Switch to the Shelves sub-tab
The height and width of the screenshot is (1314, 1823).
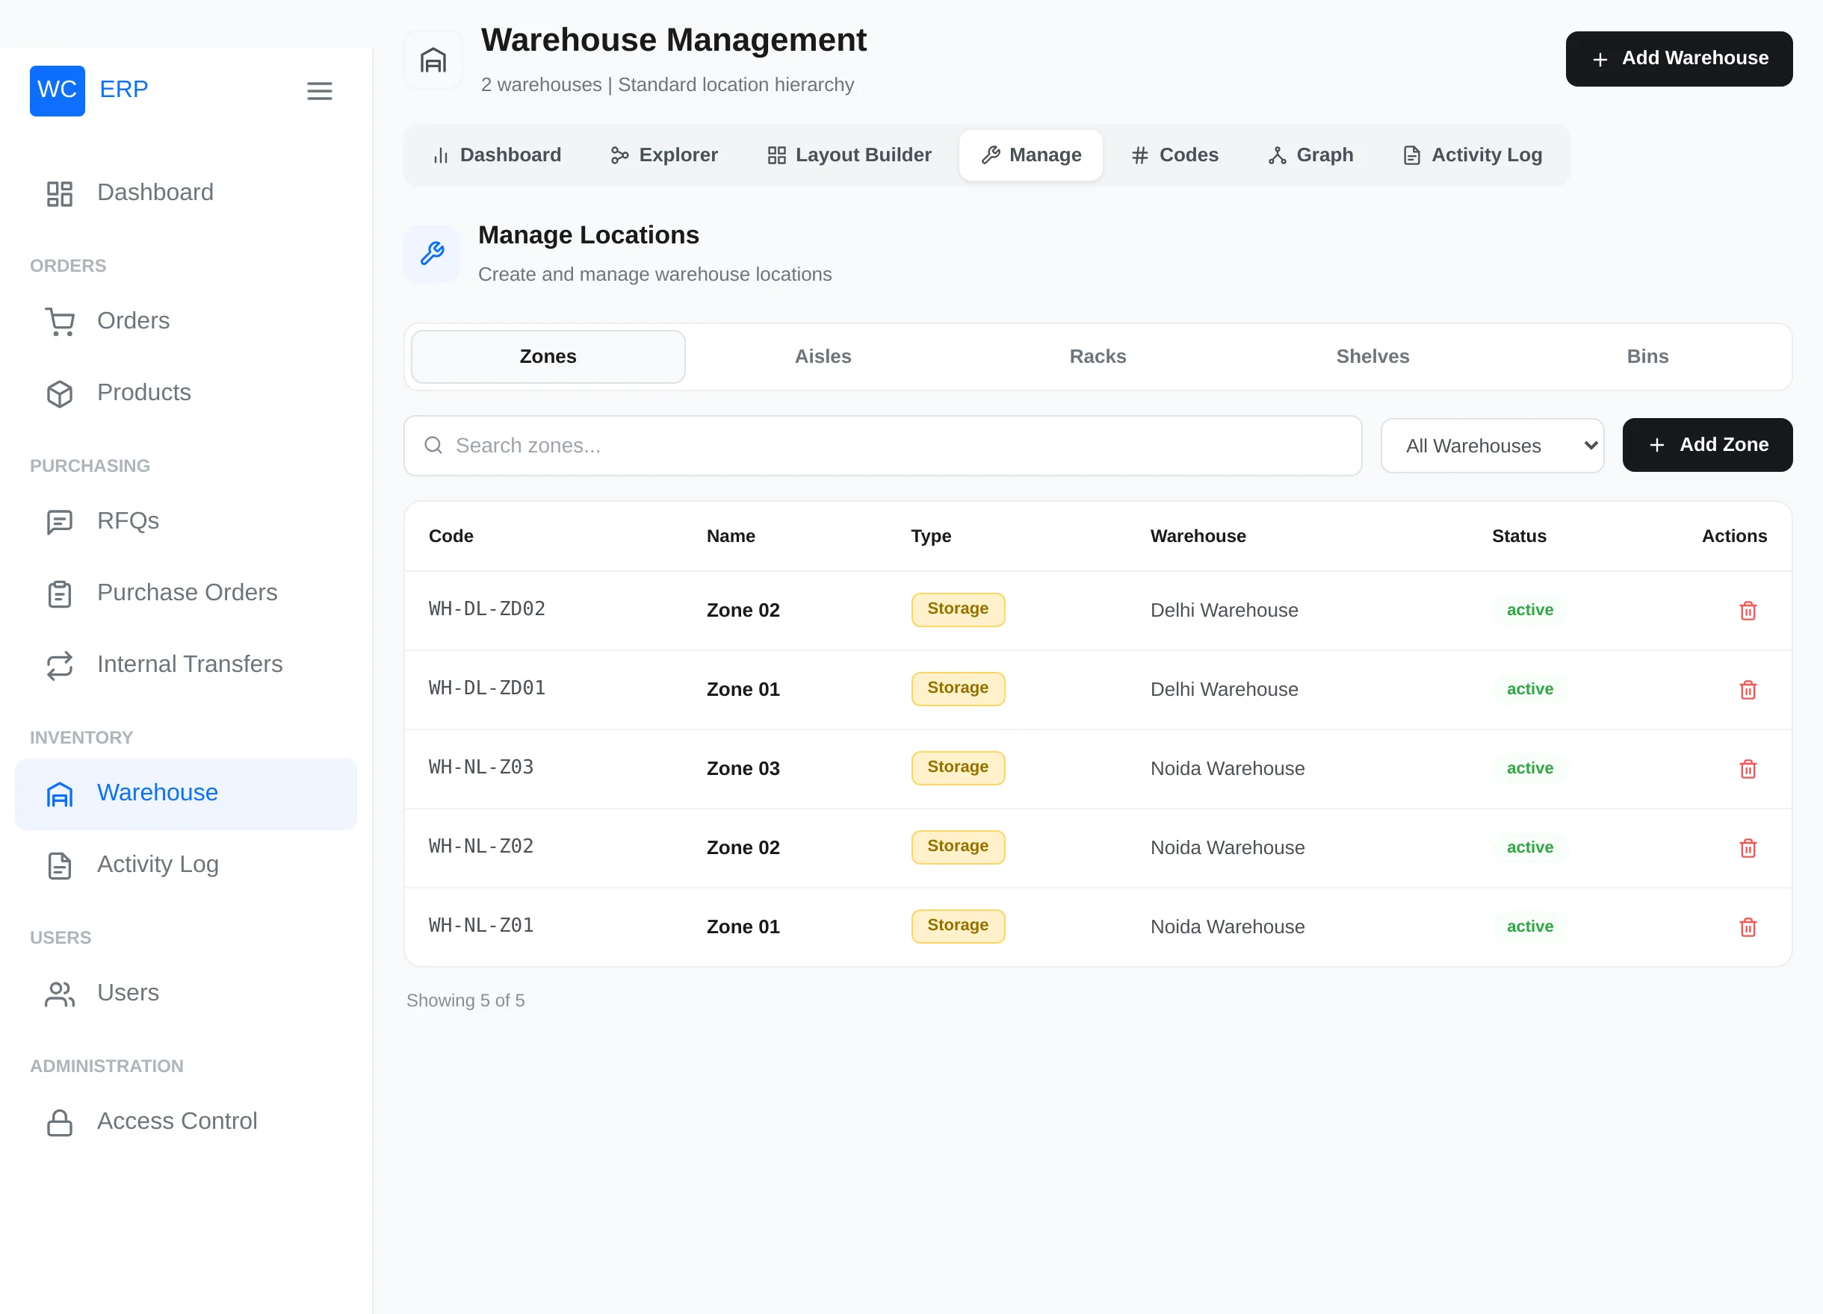(1372, 357)
